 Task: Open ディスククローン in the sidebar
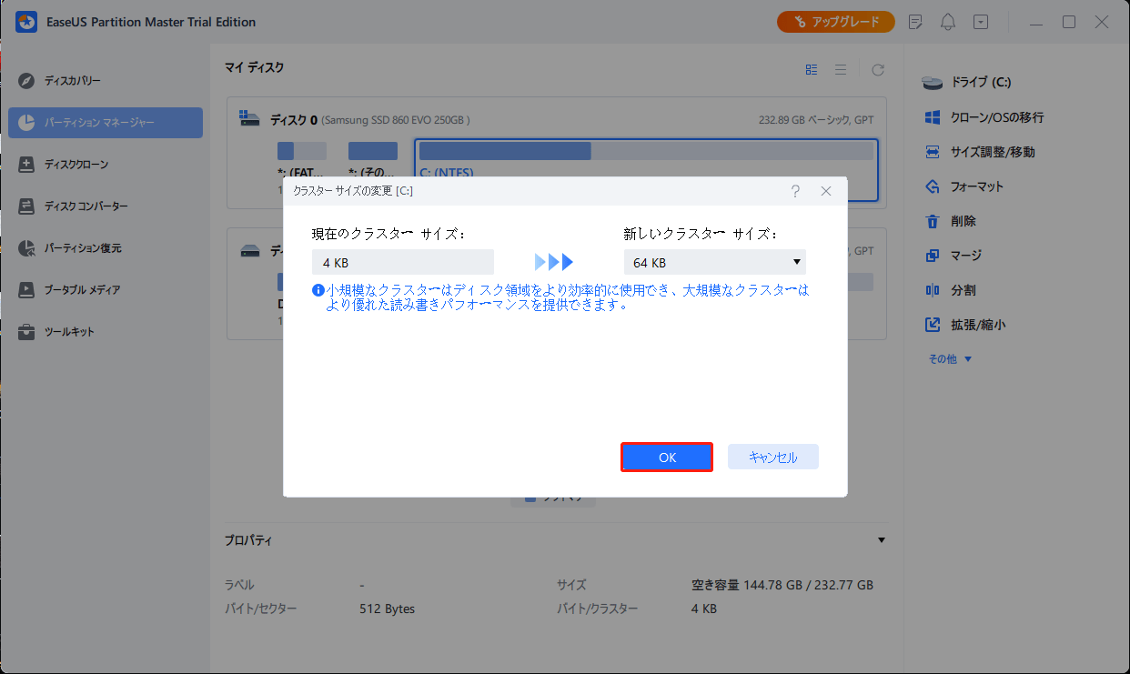[x=76, y=165]
